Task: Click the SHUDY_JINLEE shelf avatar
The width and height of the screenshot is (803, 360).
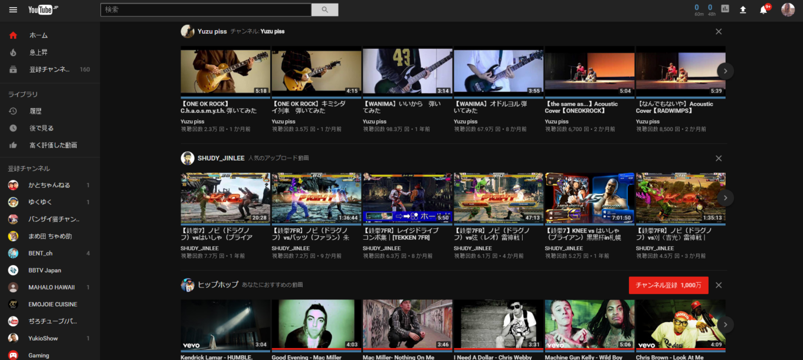Action: pyautogui.click(x=188, y=158)
